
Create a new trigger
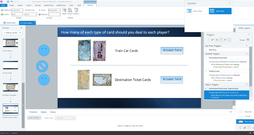point(208,40)
